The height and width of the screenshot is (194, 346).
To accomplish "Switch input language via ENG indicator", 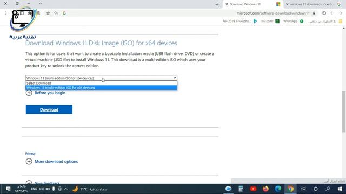I will 34,189.
